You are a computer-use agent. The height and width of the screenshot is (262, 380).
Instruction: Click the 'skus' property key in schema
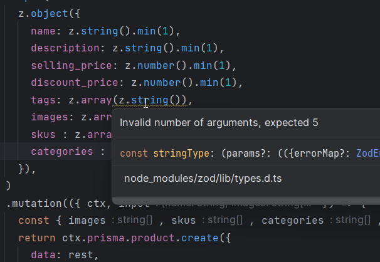43,134
